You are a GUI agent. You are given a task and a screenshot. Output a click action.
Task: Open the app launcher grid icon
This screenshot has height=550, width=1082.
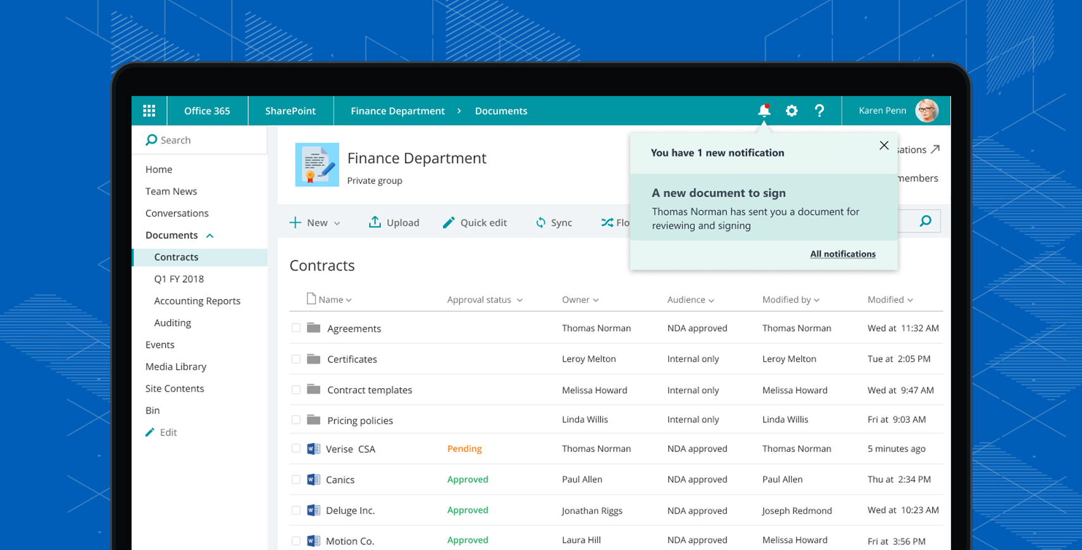click(149, 111)
